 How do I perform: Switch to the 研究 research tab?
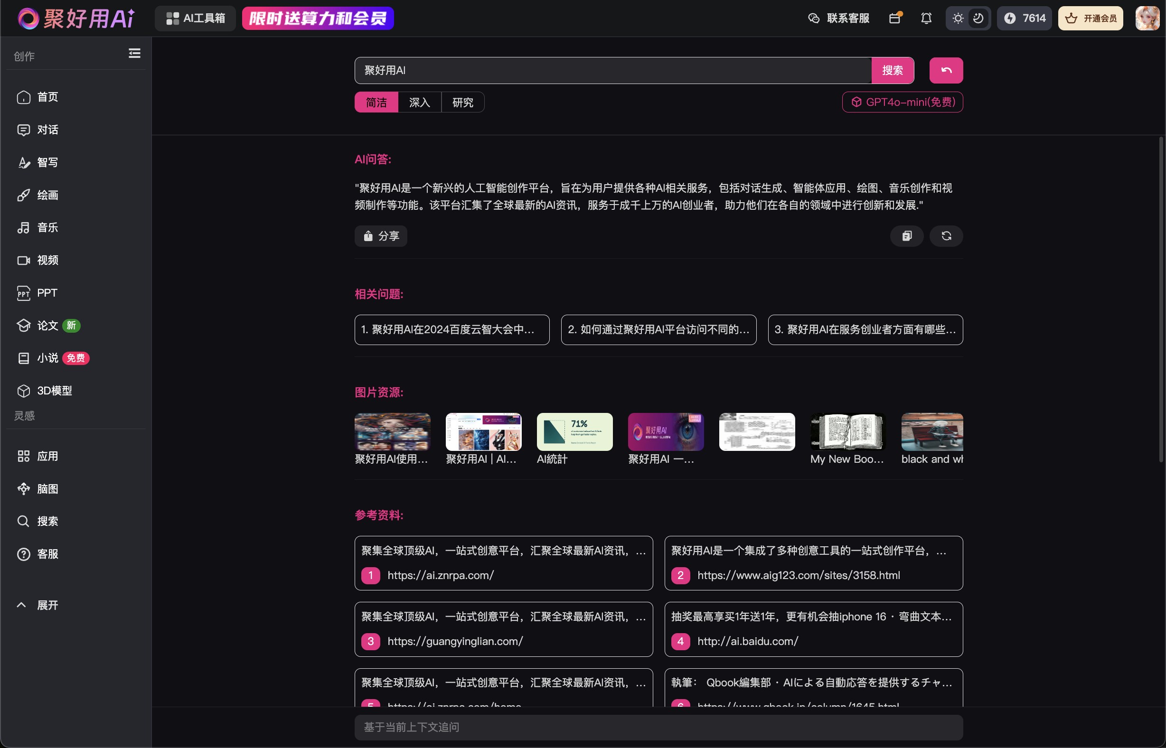pyautogui.click(x=462, y=103)
